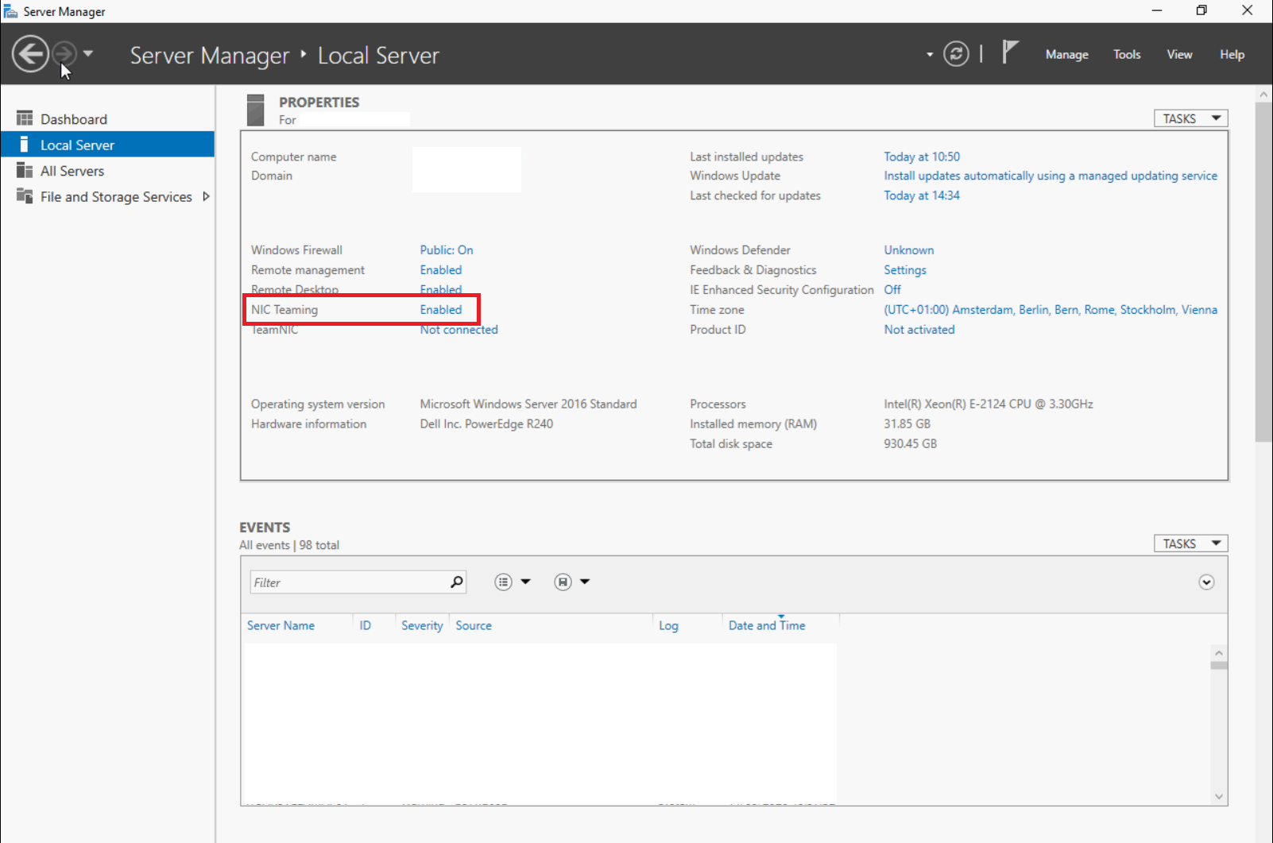Sort events by ID column
Screen dimensions: 1273x843
coord(365,625)
